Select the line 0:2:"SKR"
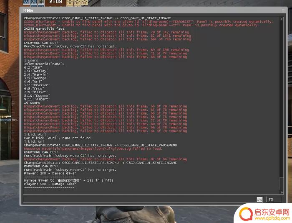This screenshot has height=223, width=292. 33,67
